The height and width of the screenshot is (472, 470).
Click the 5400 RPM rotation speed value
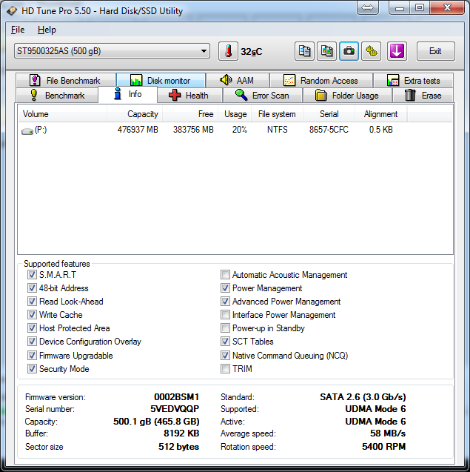point(383,446)
